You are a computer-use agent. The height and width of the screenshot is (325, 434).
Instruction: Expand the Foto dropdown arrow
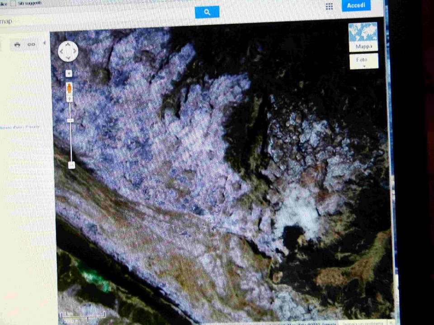pos(363,66)
